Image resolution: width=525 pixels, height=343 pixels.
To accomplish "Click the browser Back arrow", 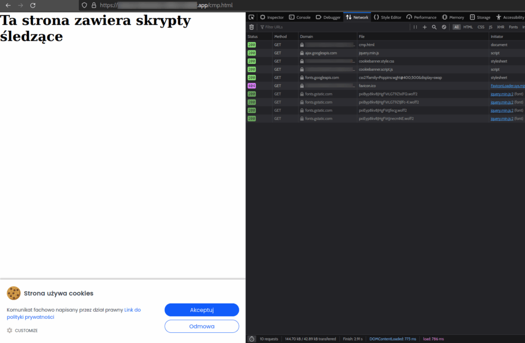I will tap(8, 5).
